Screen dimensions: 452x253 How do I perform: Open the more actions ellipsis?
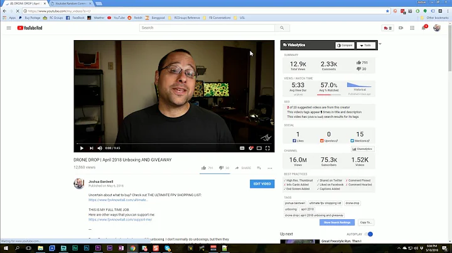pos(270,168)
